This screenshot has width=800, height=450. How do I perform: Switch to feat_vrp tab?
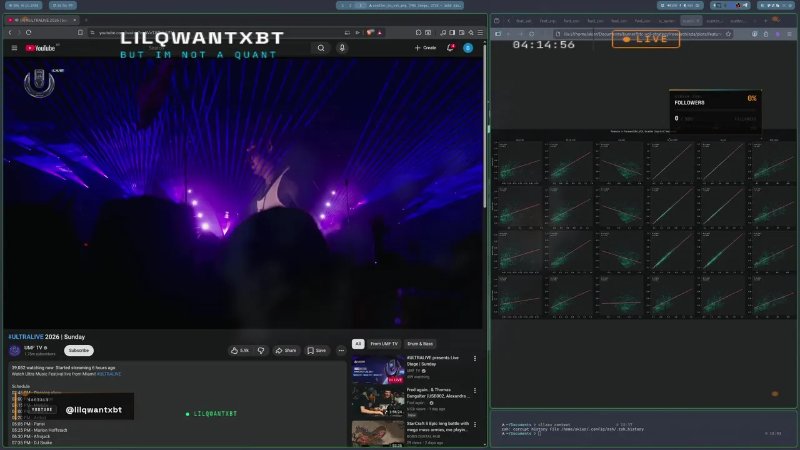(x=547, y=21)
